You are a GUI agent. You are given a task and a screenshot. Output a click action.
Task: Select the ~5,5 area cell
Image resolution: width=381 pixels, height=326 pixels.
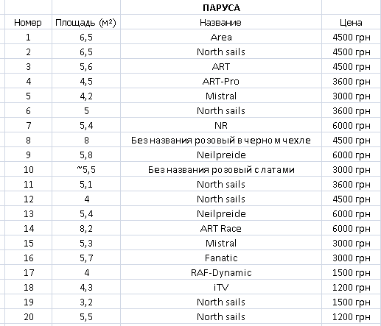pyautogui.click(x=86, y=169)
